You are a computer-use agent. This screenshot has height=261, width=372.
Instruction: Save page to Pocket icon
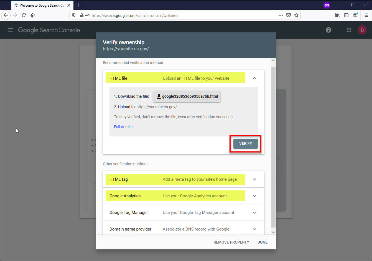tap(289, 15)
